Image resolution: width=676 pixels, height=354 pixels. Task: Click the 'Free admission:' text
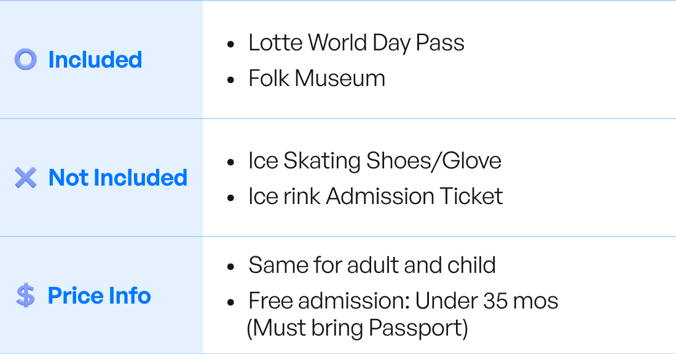coord(329,301)
